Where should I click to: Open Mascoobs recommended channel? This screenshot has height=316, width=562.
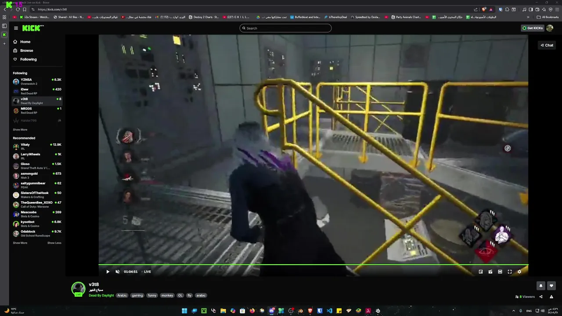(37, 214)
